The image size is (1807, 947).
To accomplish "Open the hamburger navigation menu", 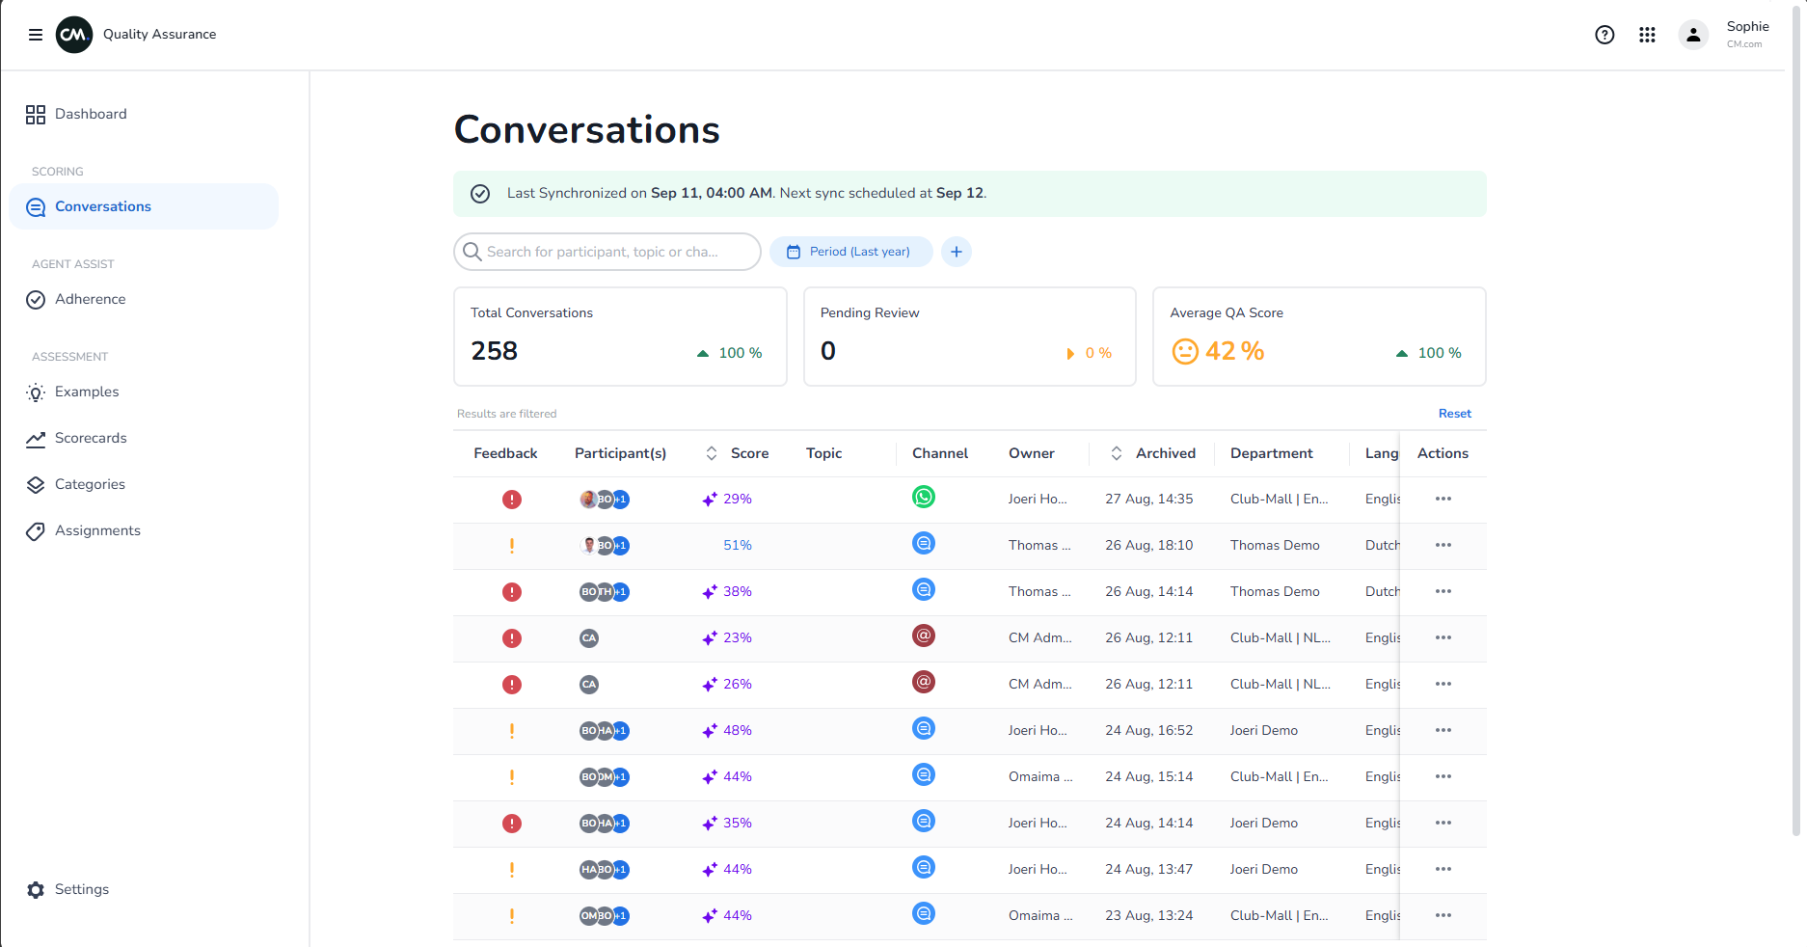I will click(36, 35).
